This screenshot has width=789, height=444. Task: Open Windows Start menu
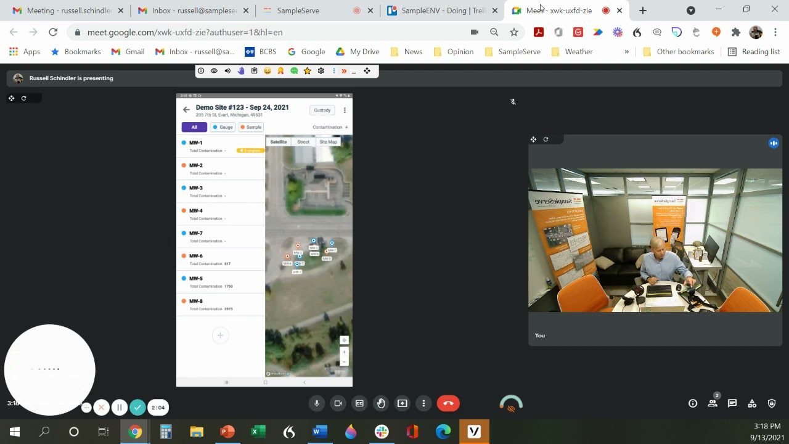click(x=15, y=432)
